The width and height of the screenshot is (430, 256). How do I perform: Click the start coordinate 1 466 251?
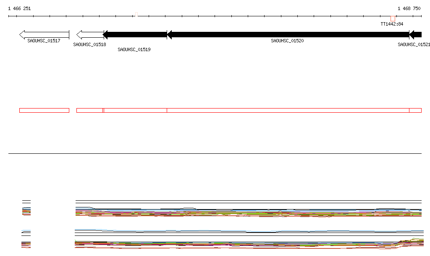coord(19,8)
